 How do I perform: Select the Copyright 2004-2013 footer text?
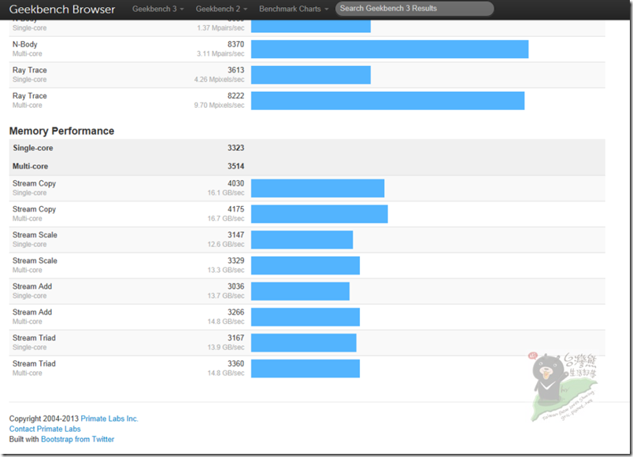[x=44, y=418]
